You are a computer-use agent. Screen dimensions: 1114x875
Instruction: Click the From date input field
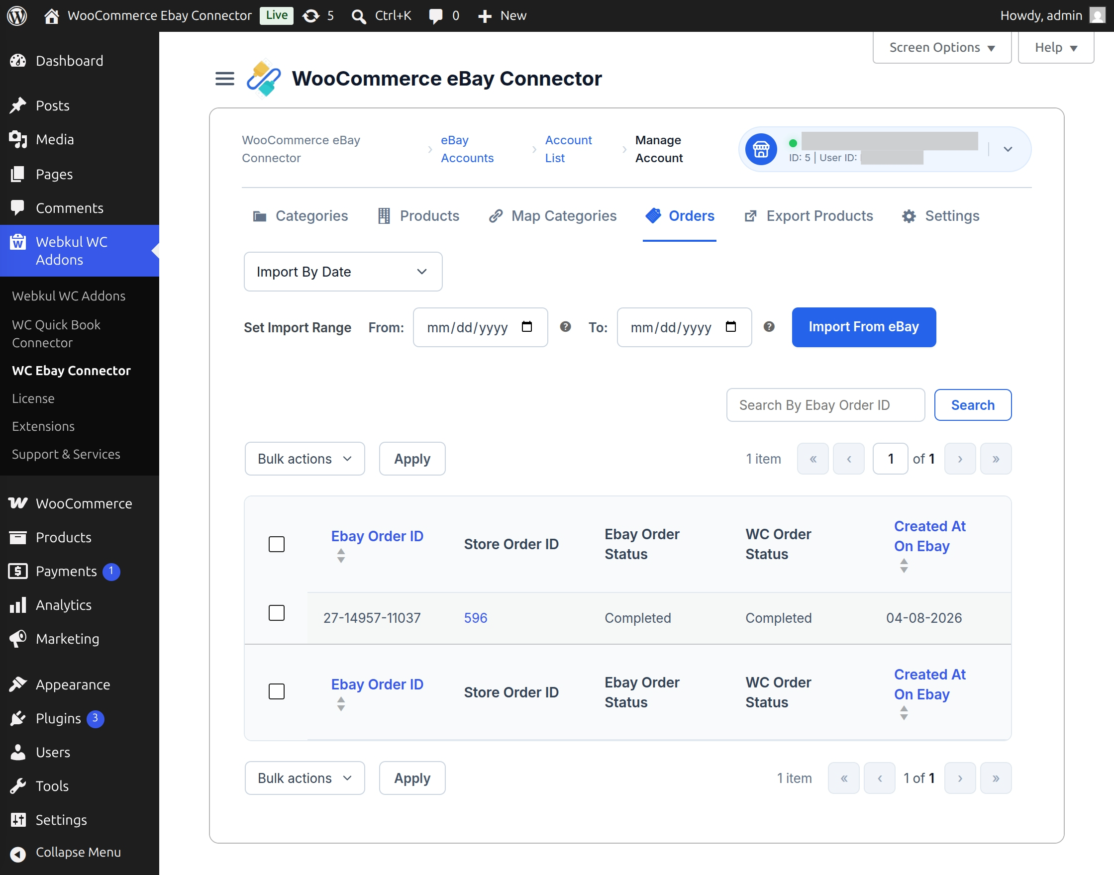click(480, 327)
